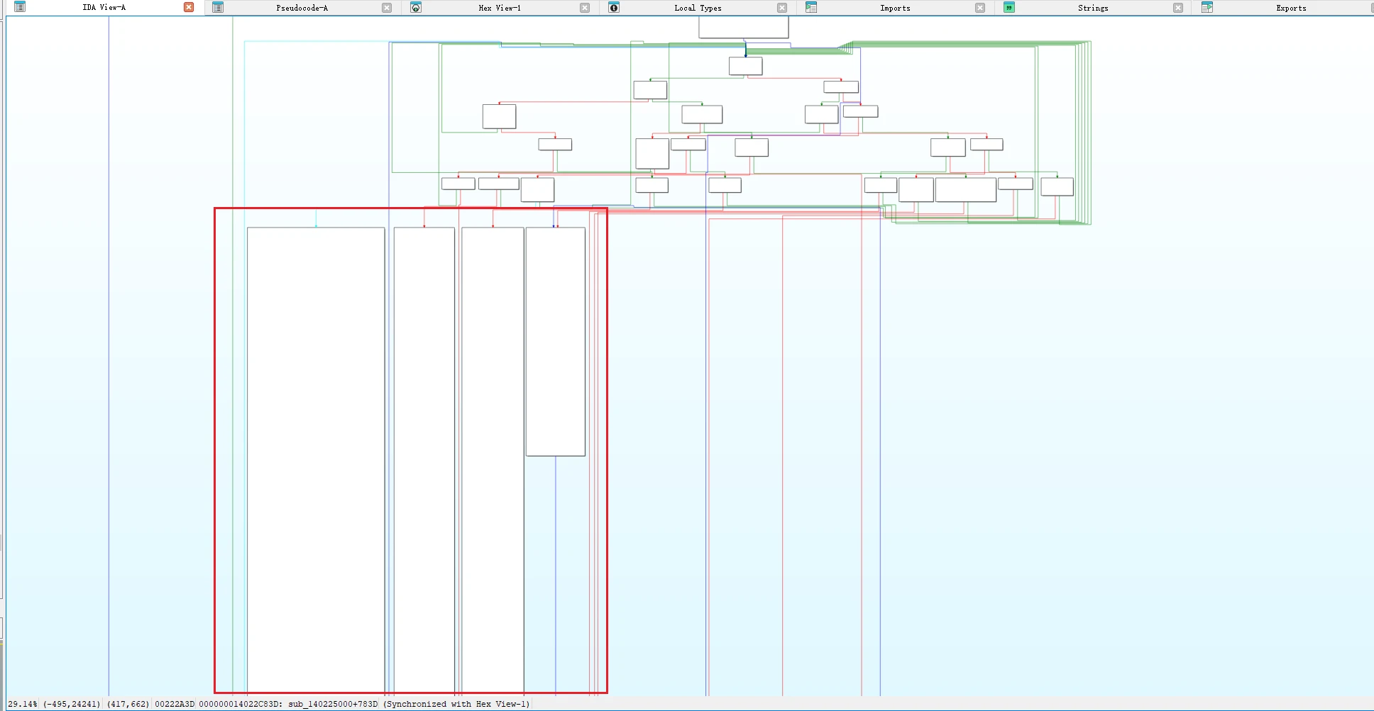Screen dimensions: 1374x711
Task: Click the sub_140225000+783D address text
Action: pyautogui.click(x=333, y=704)
